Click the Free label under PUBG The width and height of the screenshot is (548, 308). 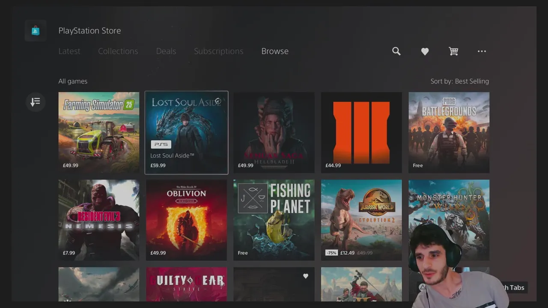418,166
